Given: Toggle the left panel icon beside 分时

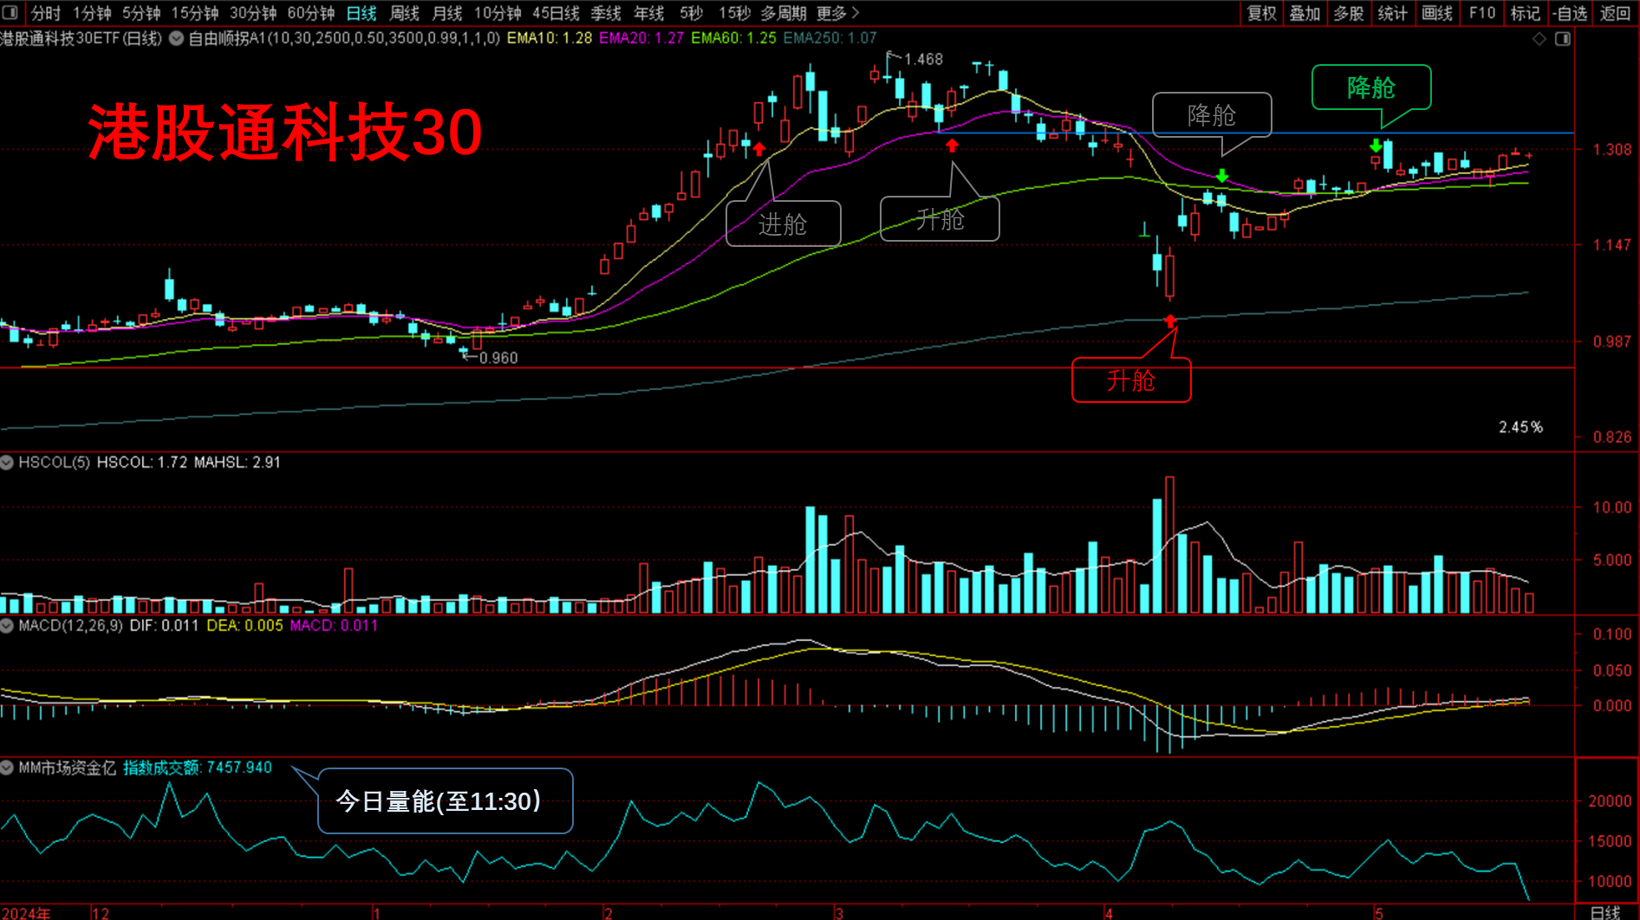Looking at the screenshot, I should click(10, 13).
